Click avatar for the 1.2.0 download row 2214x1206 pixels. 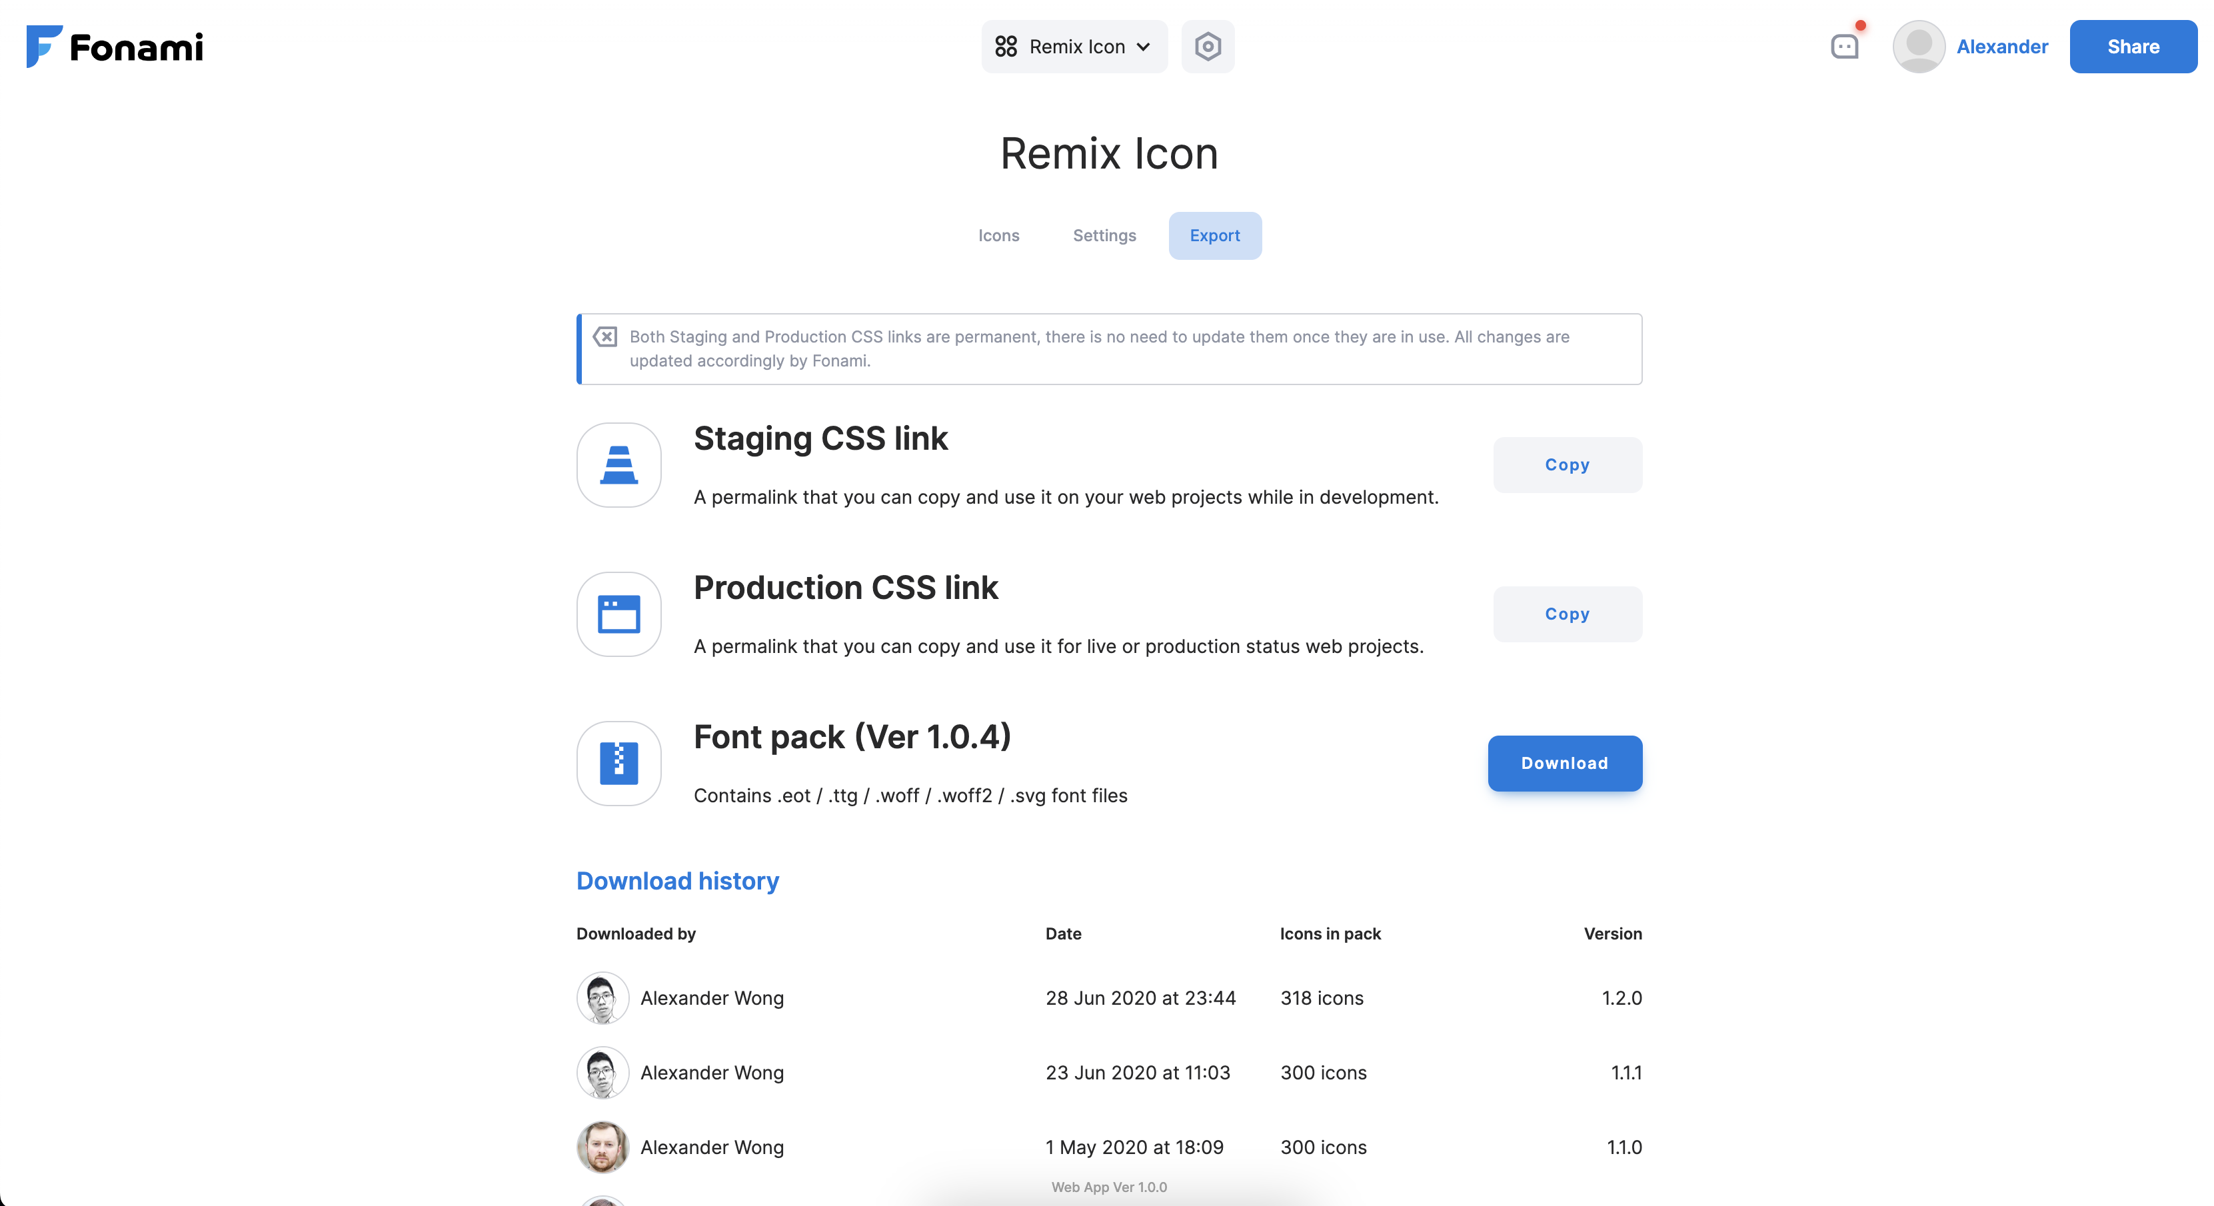(602, 997)
